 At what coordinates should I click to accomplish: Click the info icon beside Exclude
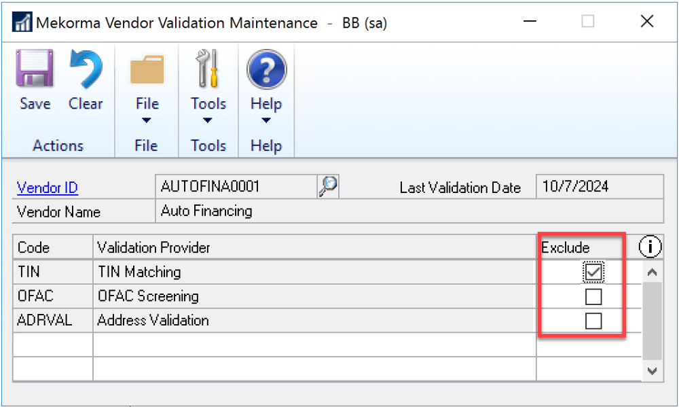pyautogui.click(x=650, y=248)
